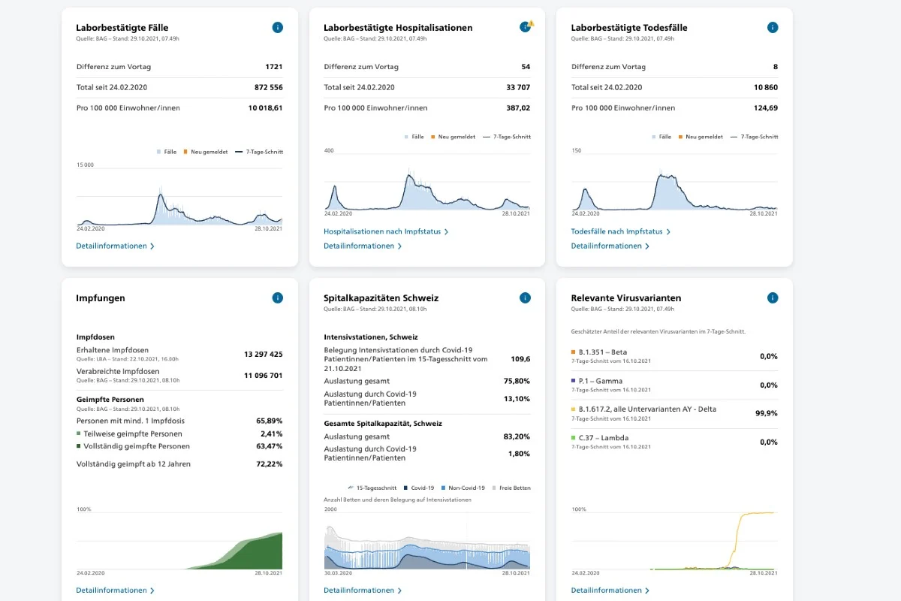Image resolution: width=901 pixels, height=601 pixels.
Task: Toggle Freie Betten legend in ICU chart
Action: tap(515, 488)
